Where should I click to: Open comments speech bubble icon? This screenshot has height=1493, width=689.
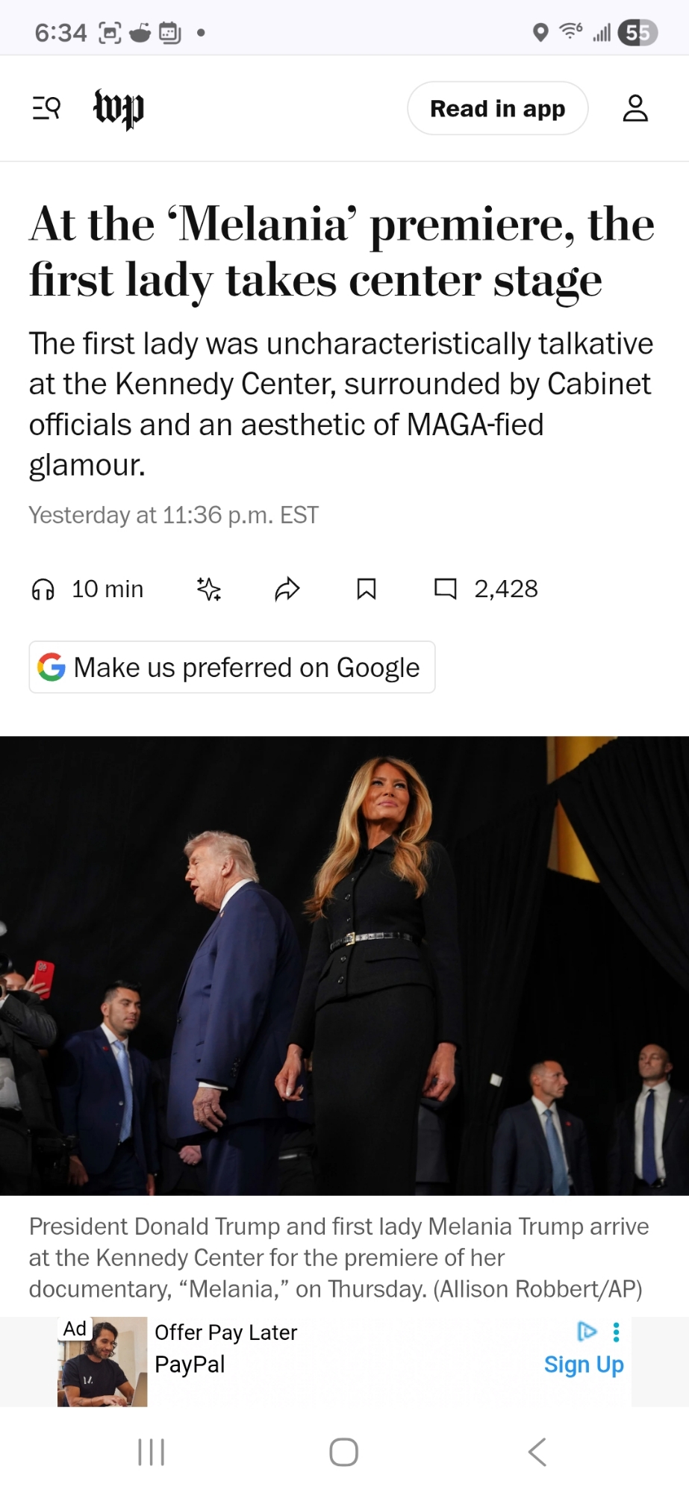(446, 589)
